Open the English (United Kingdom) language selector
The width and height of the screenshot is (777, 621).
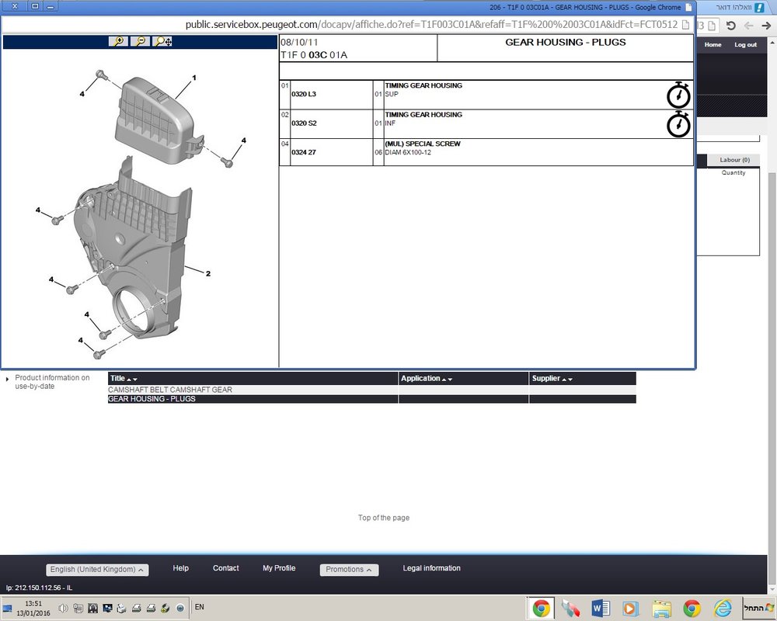(x=97, y=570)
